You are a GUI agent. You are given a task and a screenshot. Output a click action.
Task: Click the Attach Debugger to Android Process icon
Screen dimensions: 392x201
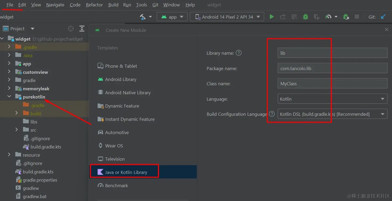(346, 17)
